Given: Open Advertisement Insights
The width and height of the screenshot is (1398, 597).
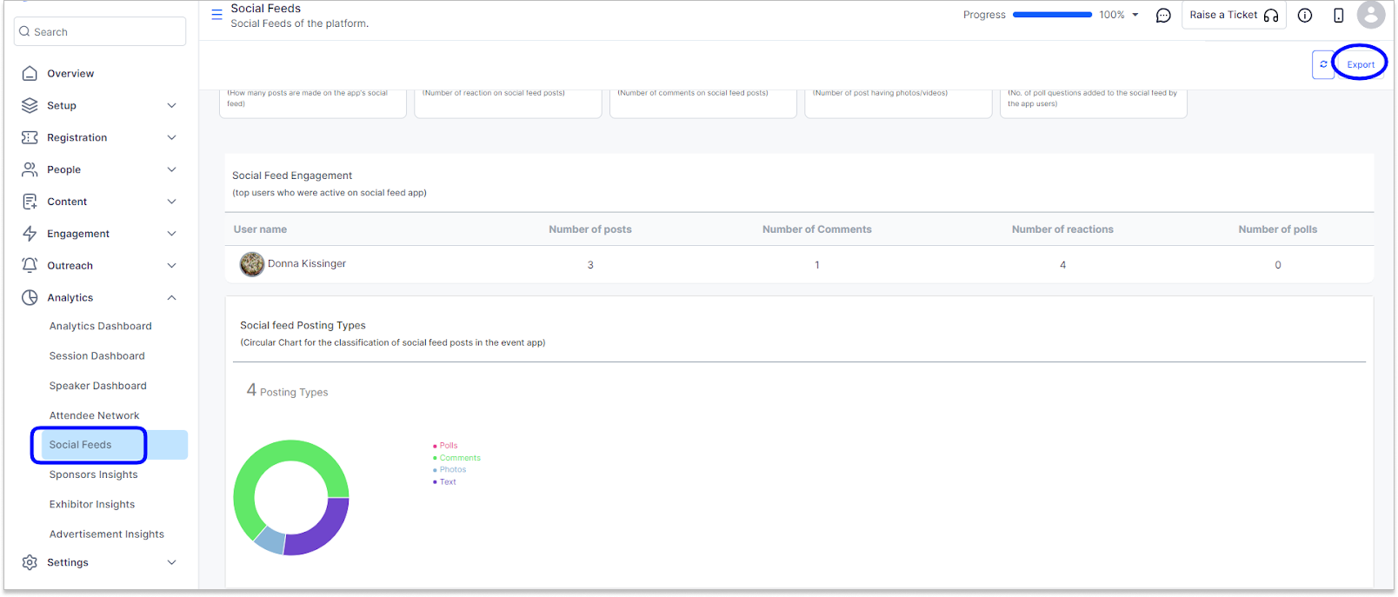Looking at the screenshot, I should coord(107,534).
